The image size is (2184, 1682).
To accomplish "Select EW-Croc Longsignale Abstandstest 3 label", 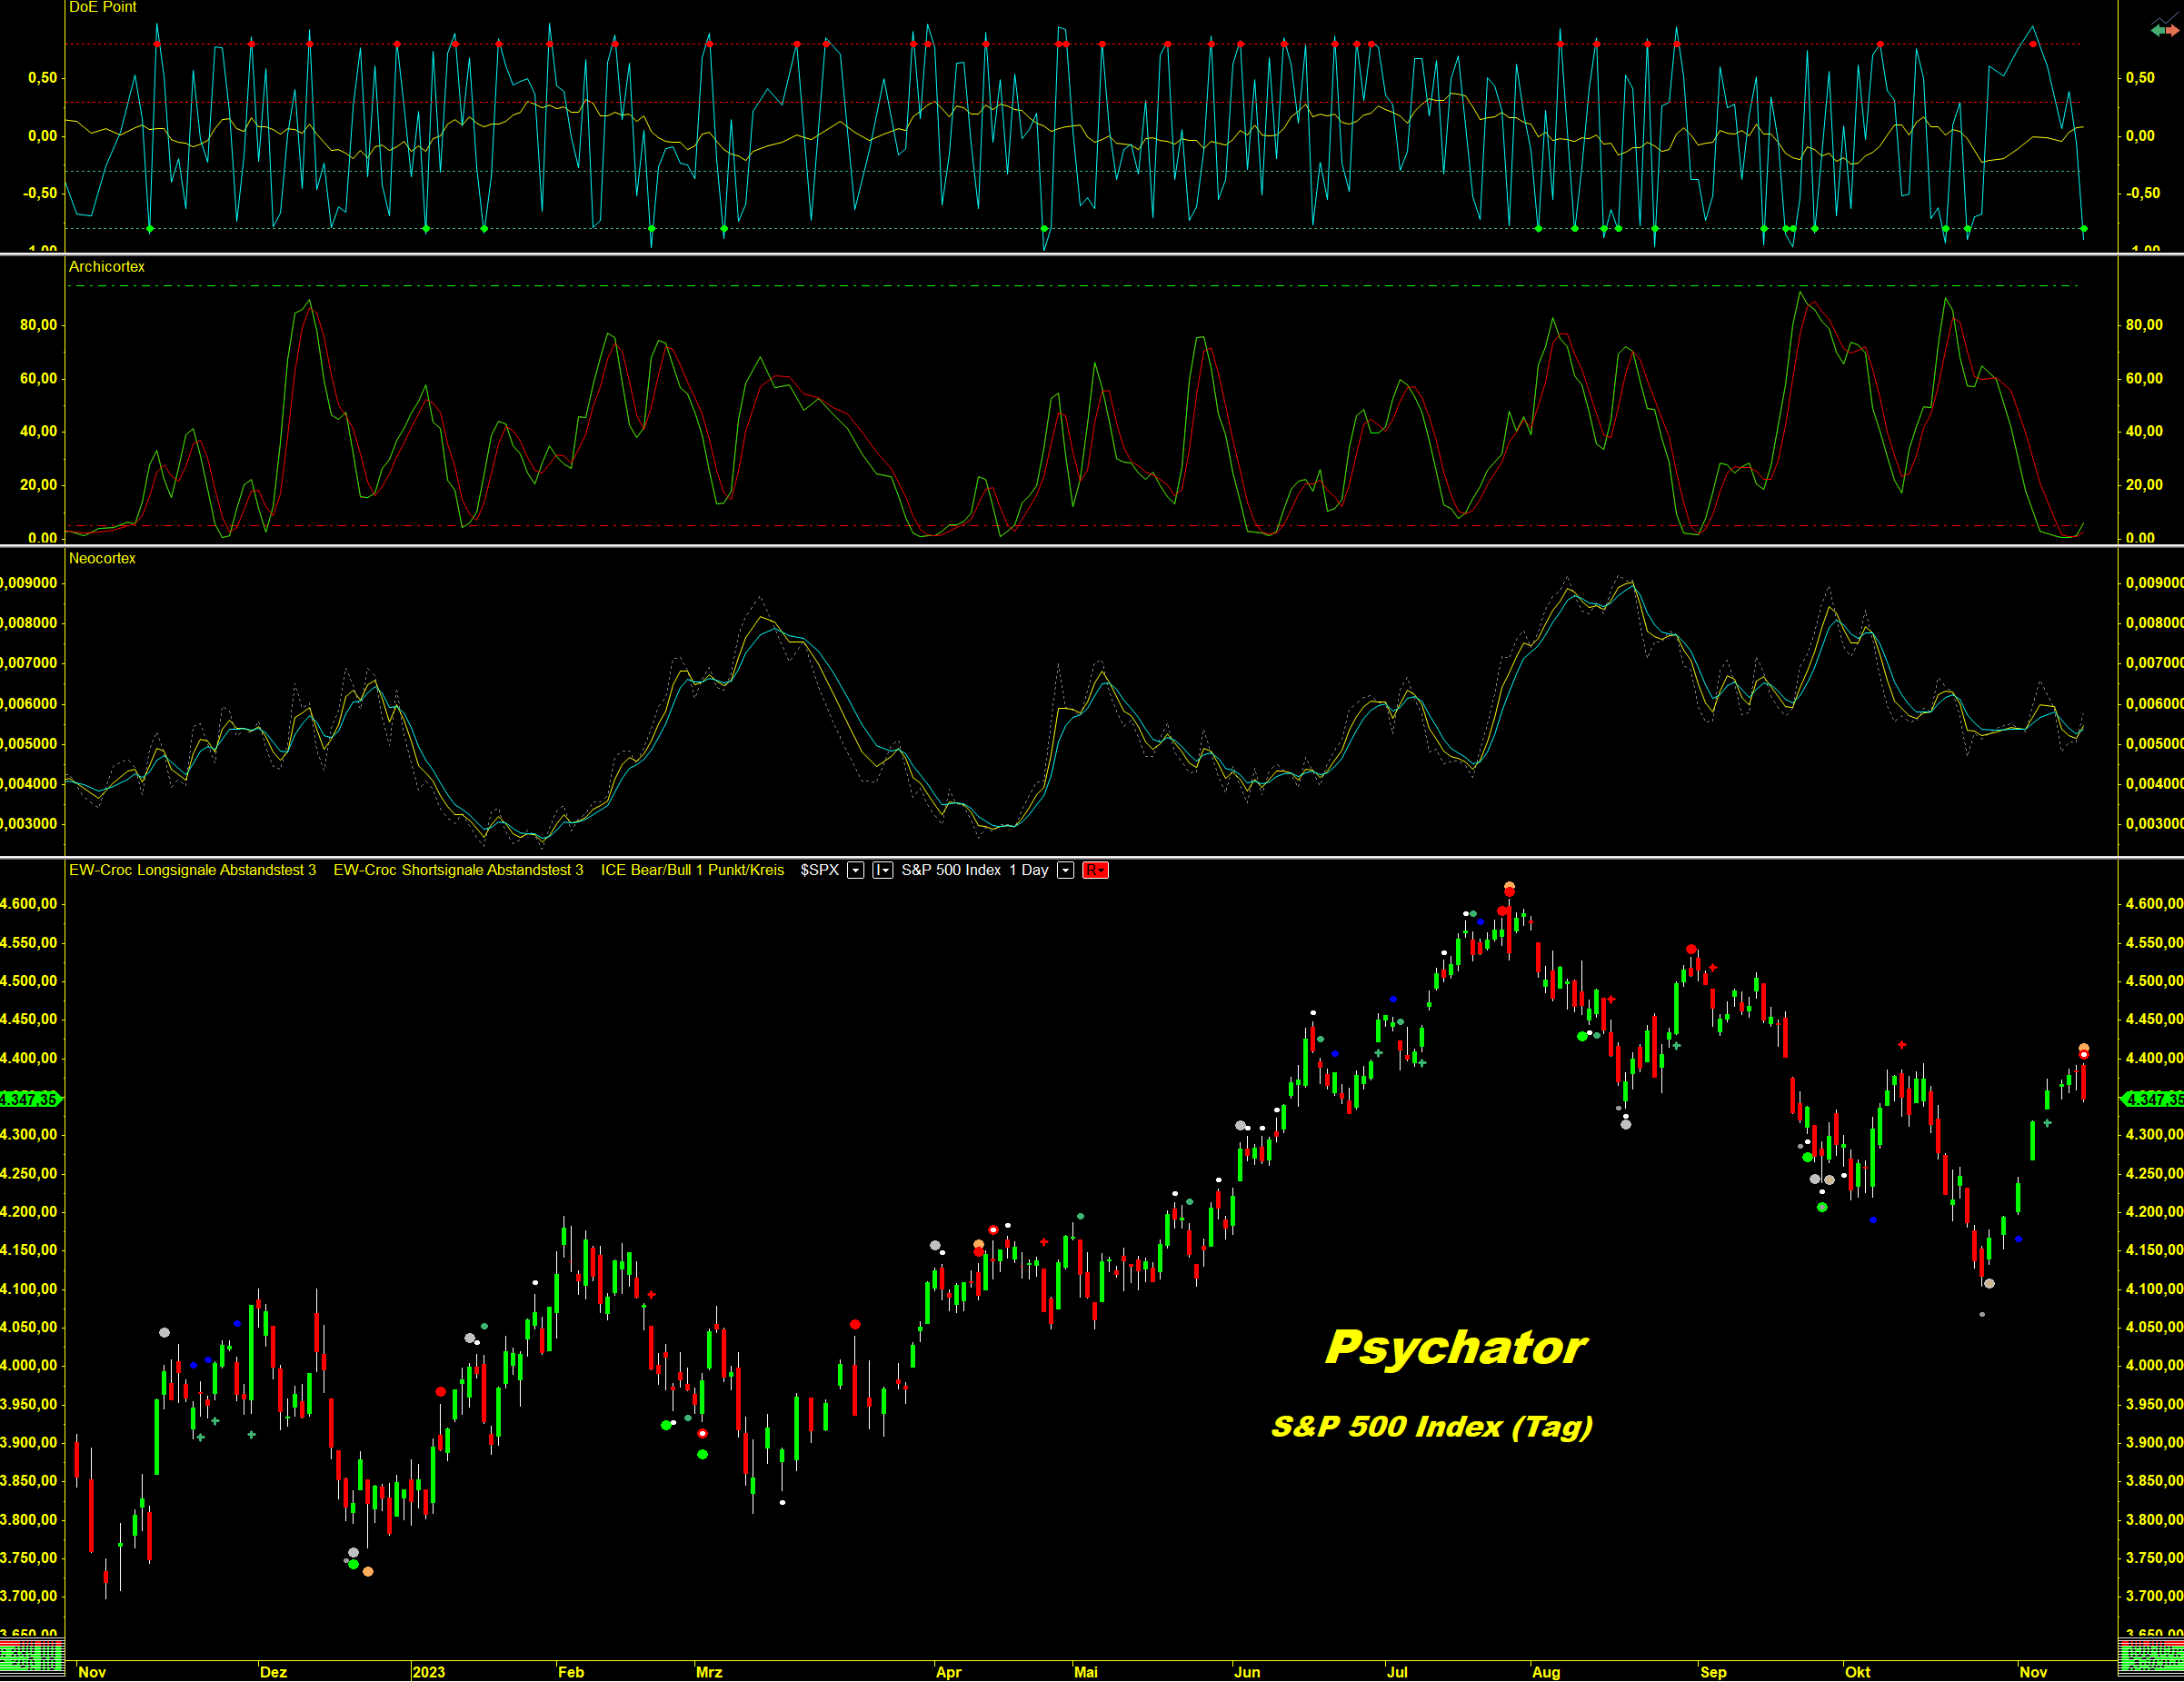I will [x=192, y=870].
